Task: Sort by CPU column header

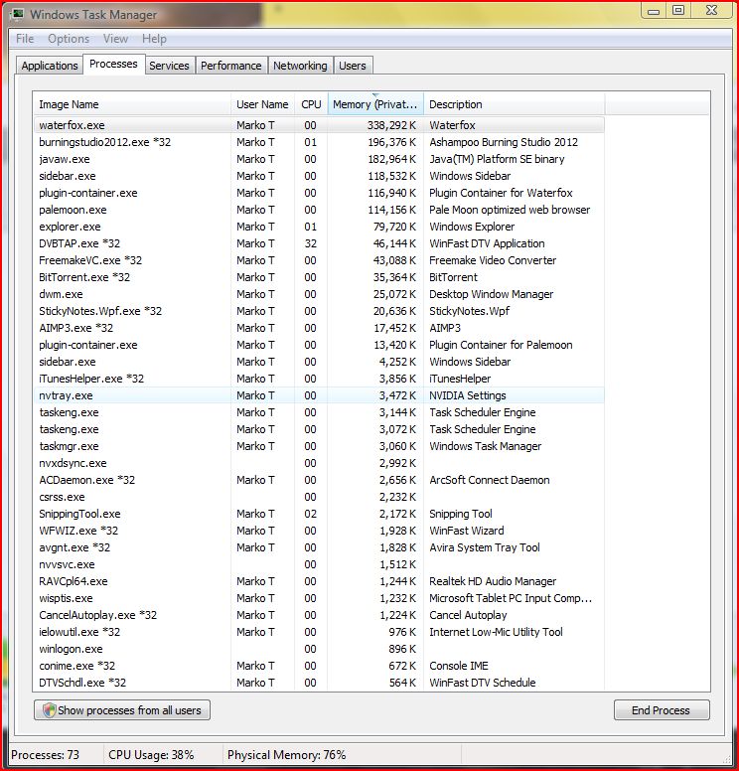Action: (x=311, y=104)
